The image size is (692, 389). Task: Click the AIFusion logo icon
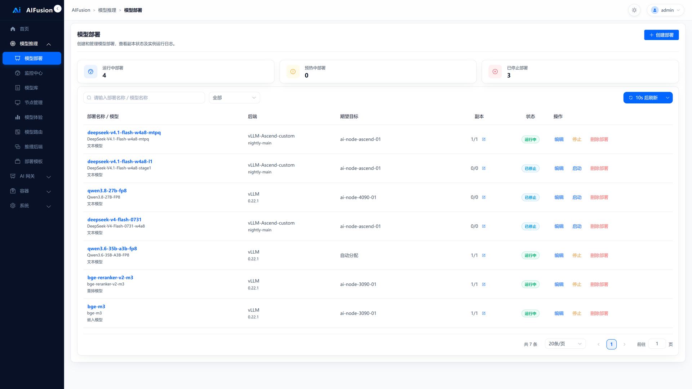[x=17, y=10]
